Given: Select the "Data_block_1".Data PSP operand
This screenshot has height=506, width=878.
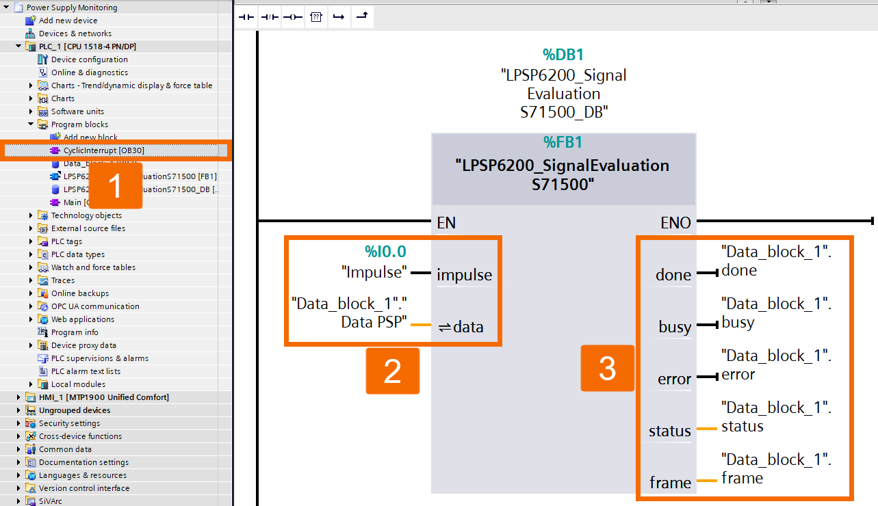Looking at the screenshot, I should [350, 312].
